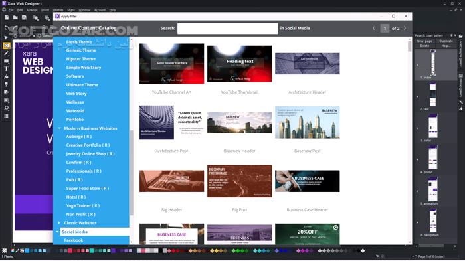Open the File menu
The width and height of the screenshot is (465, 261).
tap(11, 10)
